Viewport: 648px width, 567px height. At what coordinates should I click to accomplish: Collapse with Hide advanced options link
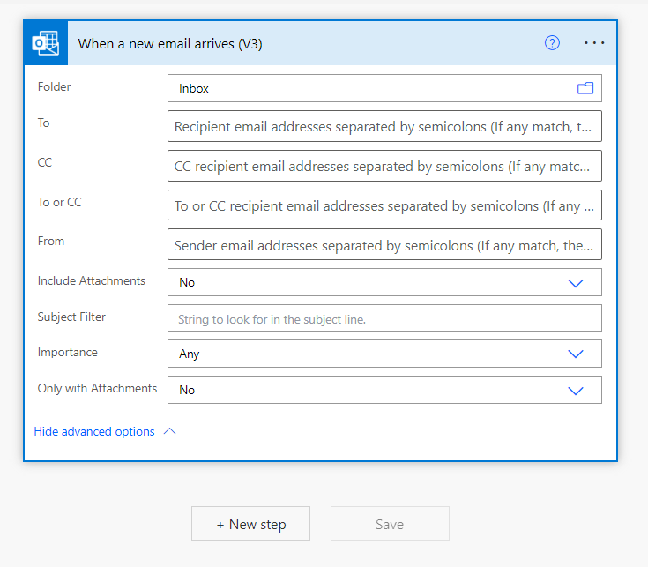[94, 431]
